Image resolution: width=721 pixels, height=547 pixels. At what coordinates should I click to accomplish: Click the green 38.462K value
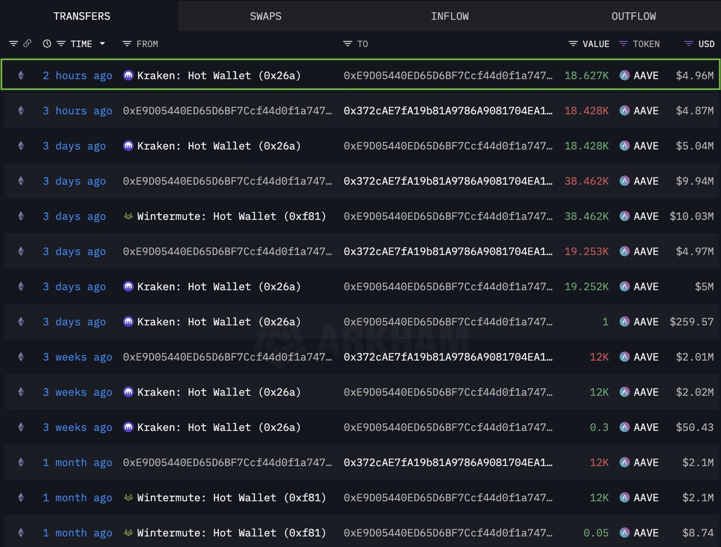pos(586,216)
